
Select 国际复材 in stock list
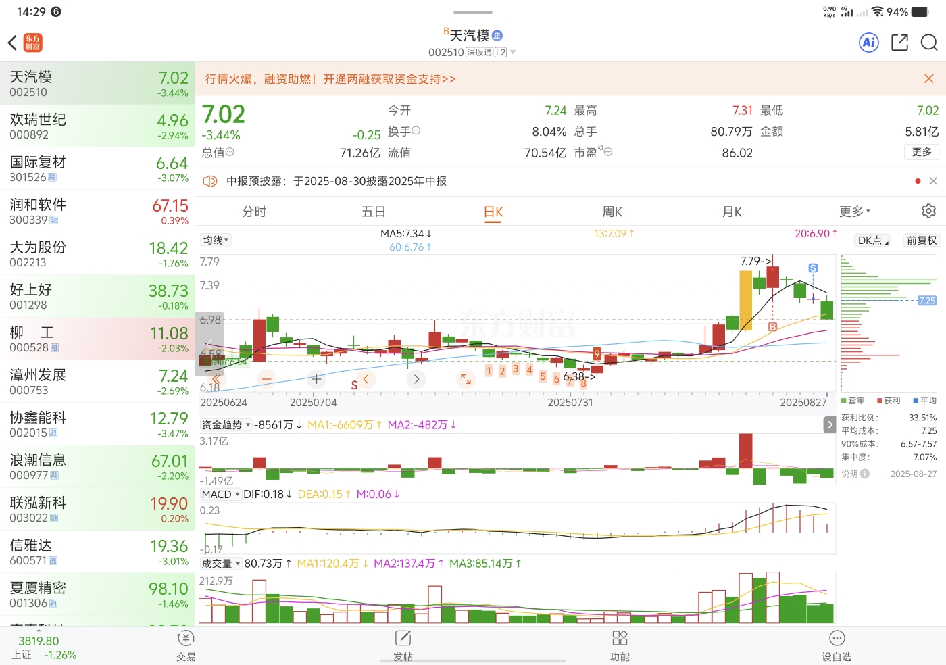[97, 168]
